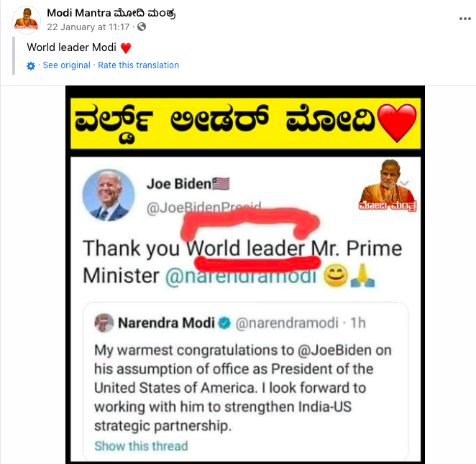Click the @JoeBiden mention in quoted tweet
Image resolution: width=476 pixels, height=464 pixels.
coord(334,351)
